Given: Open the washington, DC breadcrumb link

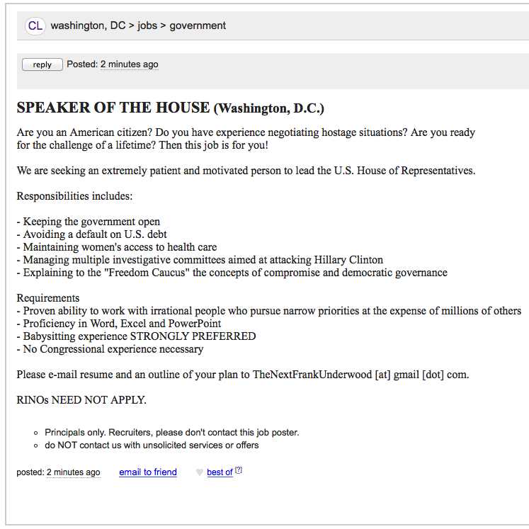Looking at the screenshot, I should [88, 25].
